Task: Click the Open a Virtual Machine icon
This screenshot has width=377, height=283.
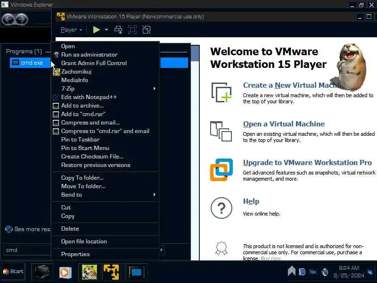Action: pos(221,131)
